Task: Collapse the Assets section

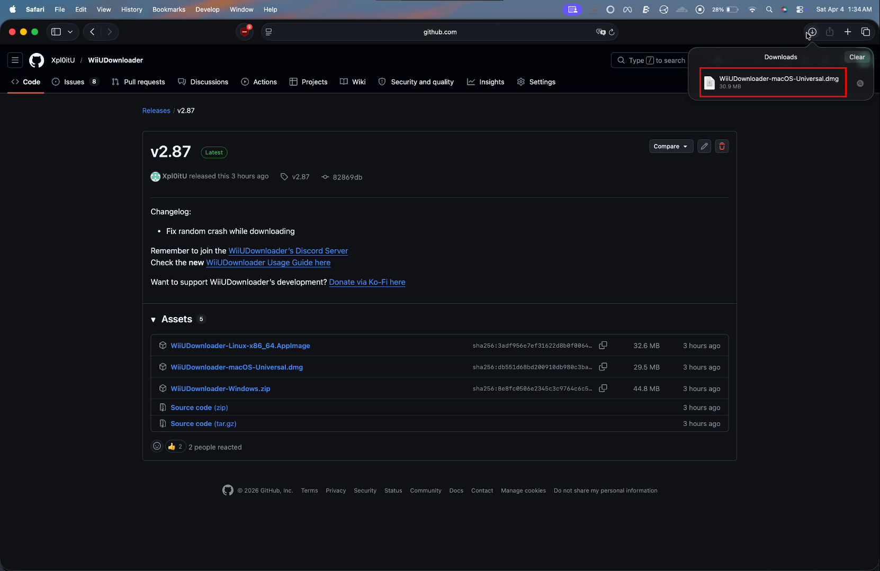Action: (154, 320)
